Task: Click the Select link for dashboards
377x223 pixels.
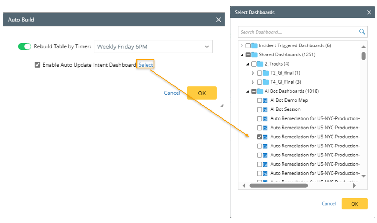Action: click(x=146, y=65)
